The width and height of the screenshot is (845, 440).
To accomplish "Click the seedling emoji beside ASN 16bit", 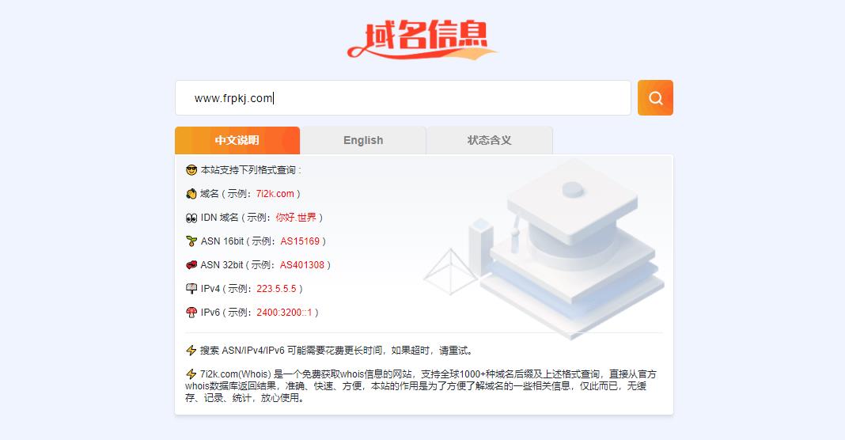I will pos(191,241).
